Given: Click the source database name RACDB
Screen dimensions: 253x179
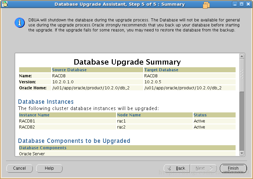Looking at the screenshot, I should pos(59,76).
